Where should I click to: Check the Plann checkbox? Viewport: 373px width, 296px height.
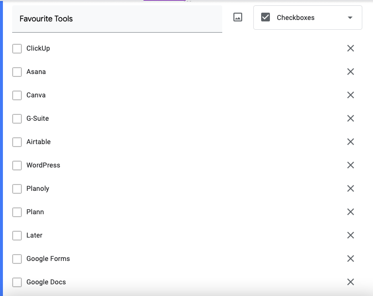tap(17, 212)
